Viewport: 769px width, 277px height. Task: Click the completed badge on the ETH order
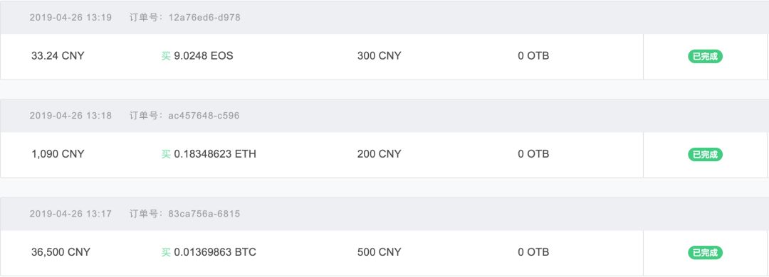[705, 155]
